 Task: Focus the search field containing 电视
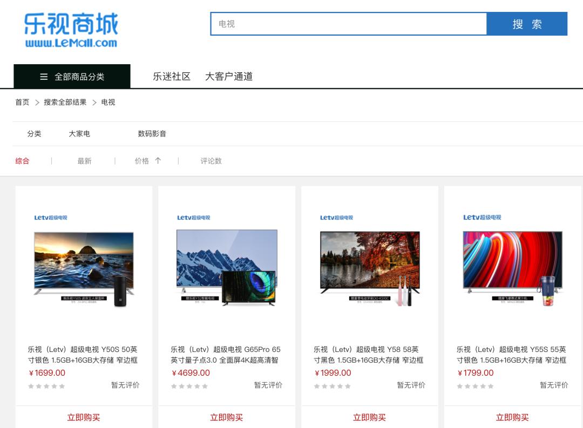click(x=348, y=24)
